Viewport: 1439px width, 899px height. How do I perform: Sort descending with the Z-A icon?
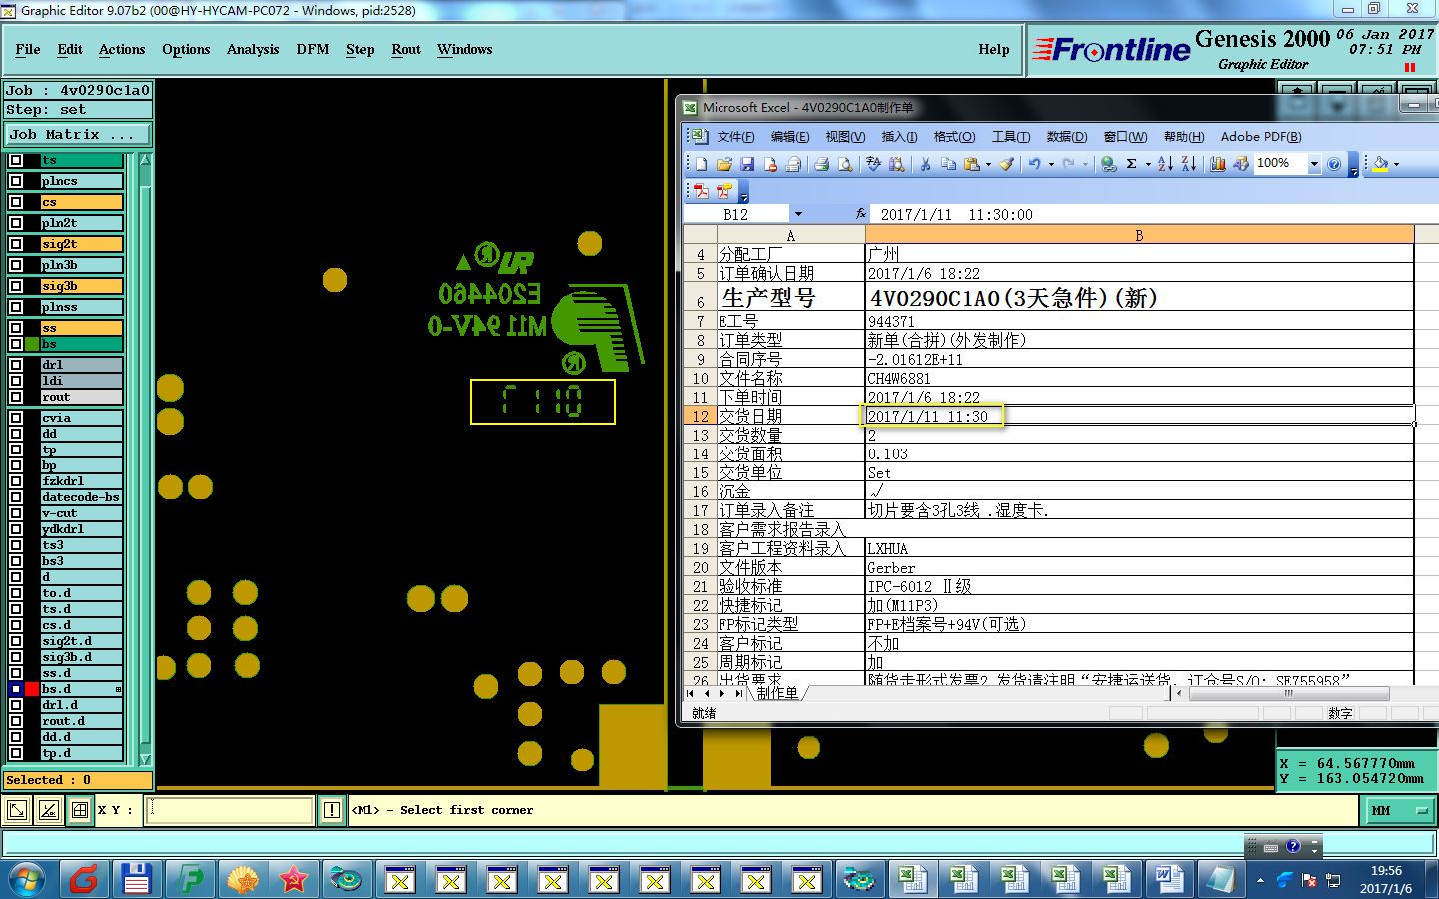pos(1188,164)
